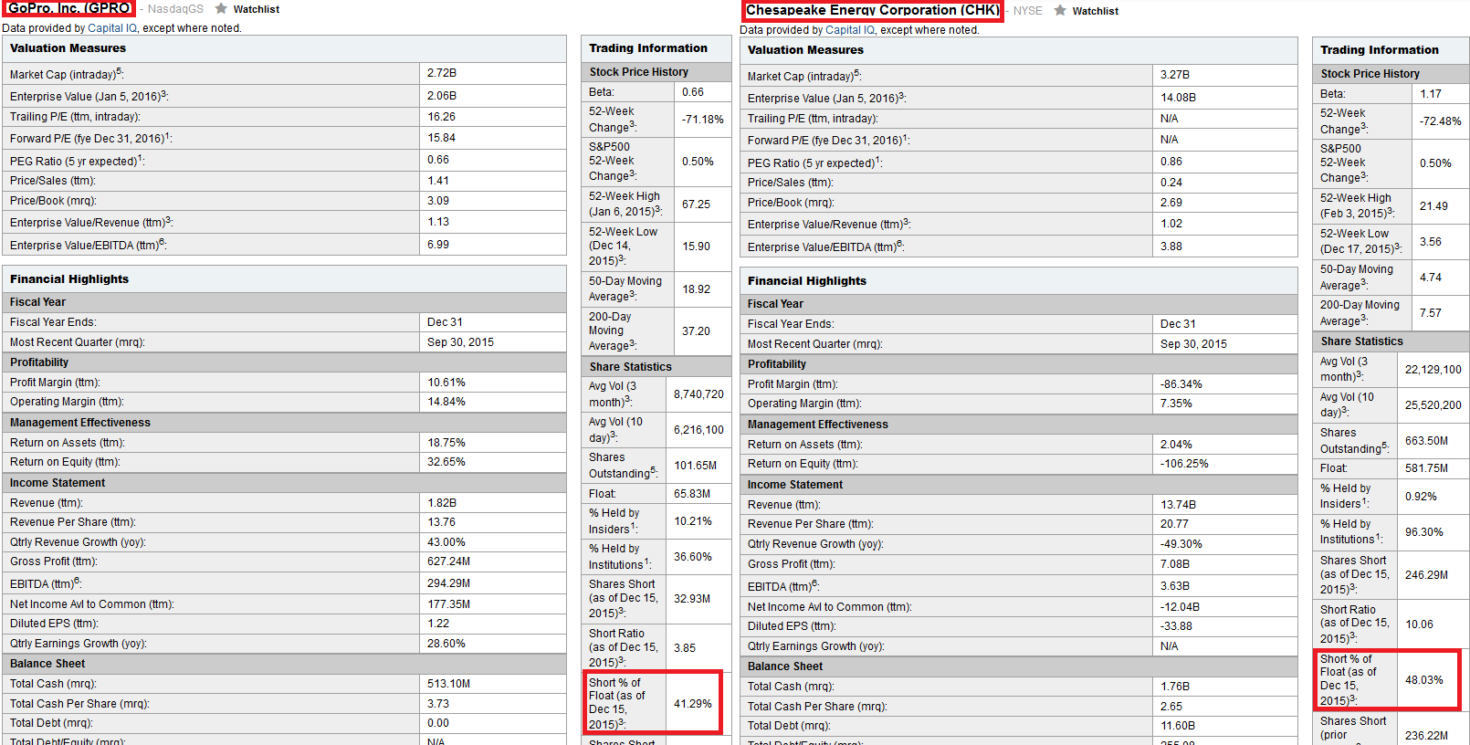The width and height of the screenshot is (1470, 745).
Task: Open the Capital IQ link under Chesapeake title
Action: click(850, 30)
